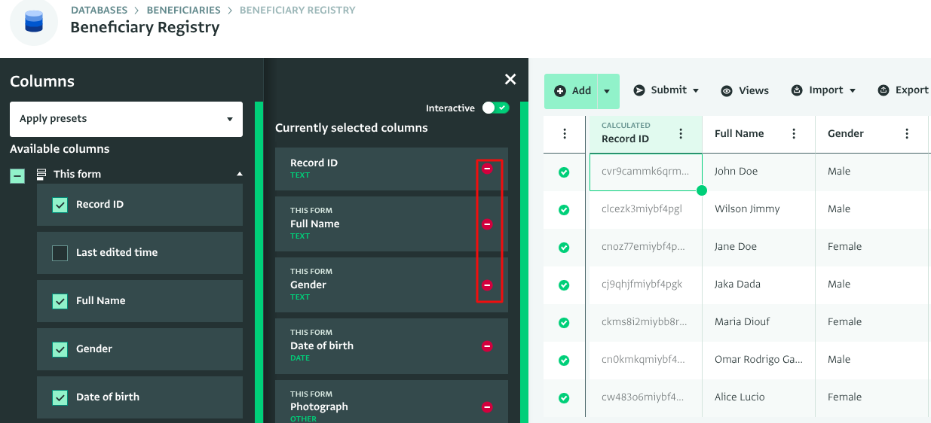
Task: Uncheck the Full Name available column
Action: point(60,301)
